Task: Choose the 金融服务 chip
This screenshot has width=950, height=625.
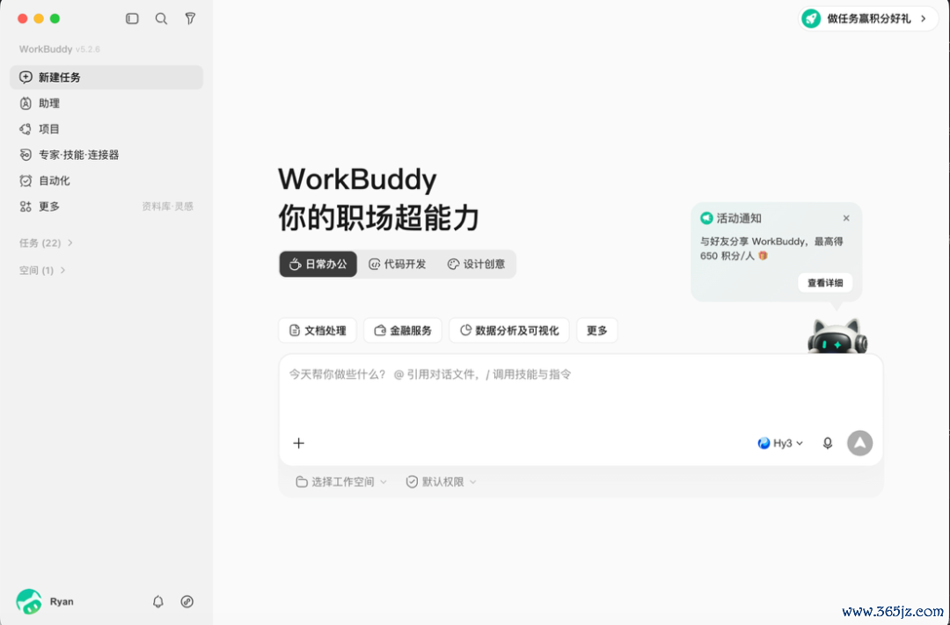Action: coord(403,331)
